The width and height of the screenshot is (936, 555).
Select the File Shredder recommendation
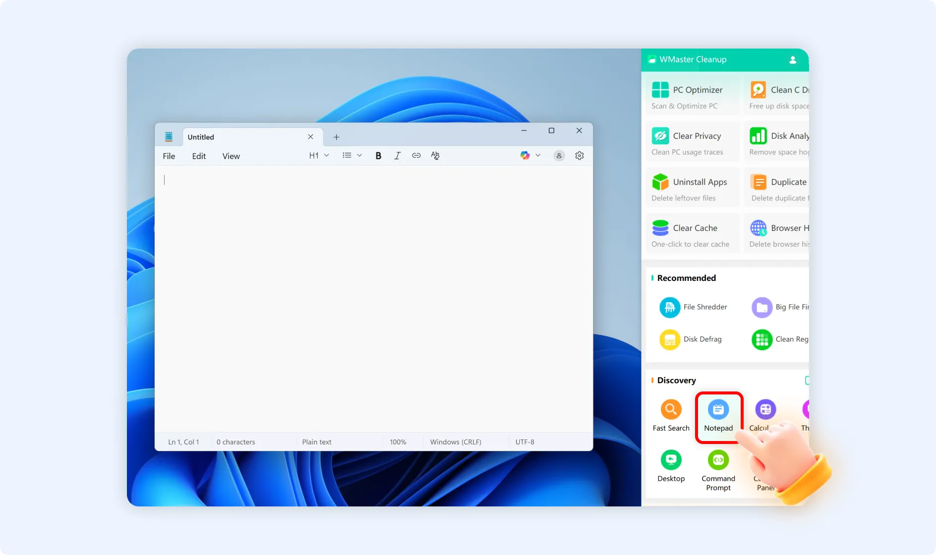pyautogui.click(x=694, y=307)
